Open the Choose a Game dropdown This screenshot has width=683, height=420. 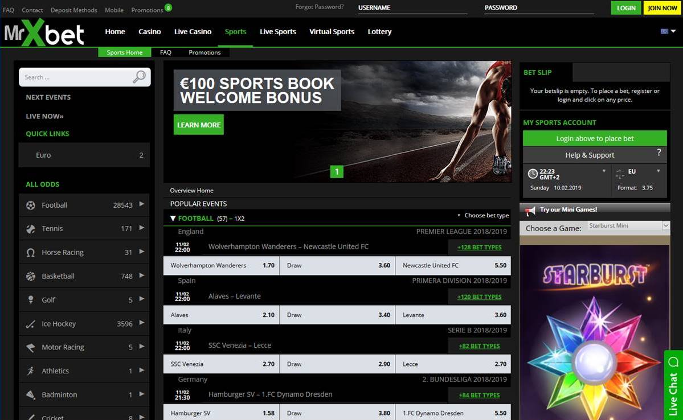click(628, 225)
